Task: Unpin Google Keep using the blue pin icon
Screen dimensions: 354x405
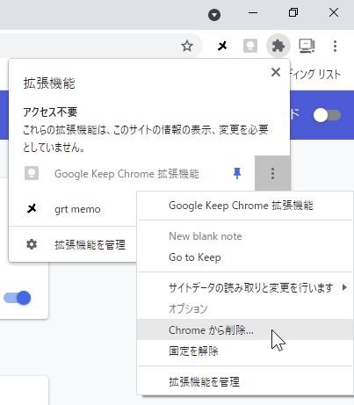Action: [x=237, y=173]
